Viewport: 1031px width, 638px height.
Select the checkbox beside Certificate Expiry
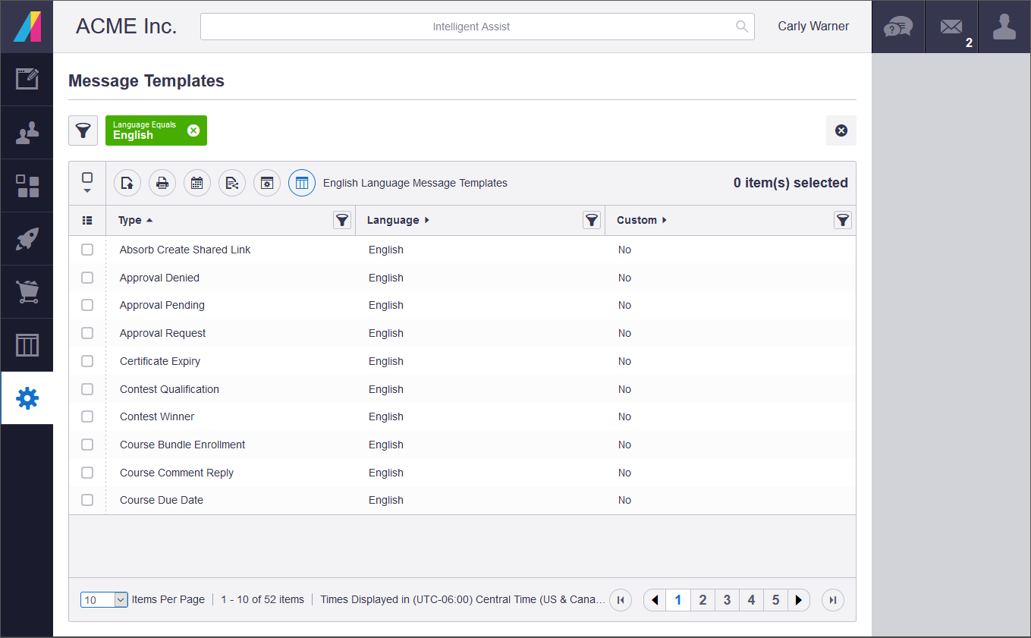coord(87,361)
